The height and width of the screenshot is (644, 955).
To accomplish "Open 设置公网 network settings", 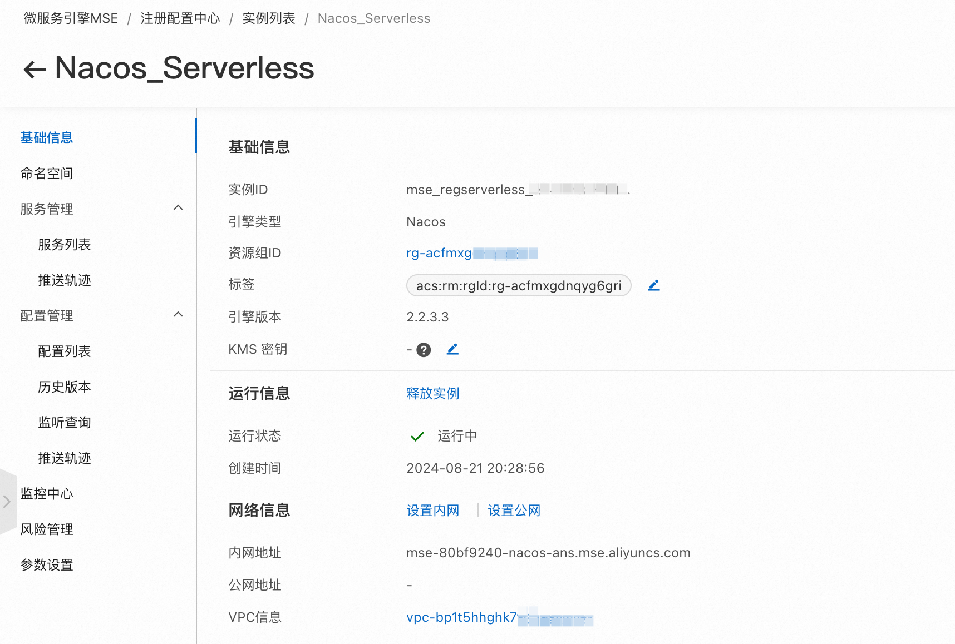I will click(x=514, y=510).
